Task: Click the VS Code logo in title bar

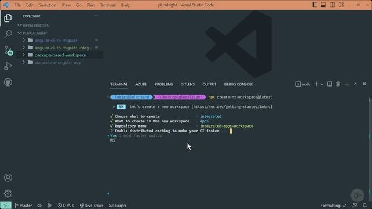Action: coord(6,5)
